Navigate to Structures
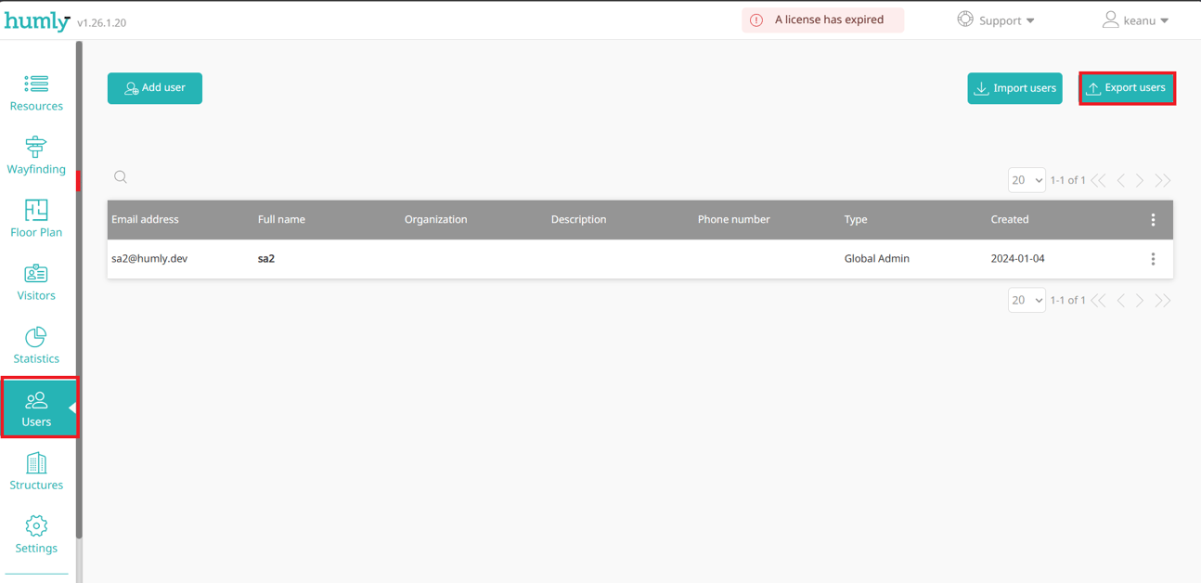 point(36,472)
